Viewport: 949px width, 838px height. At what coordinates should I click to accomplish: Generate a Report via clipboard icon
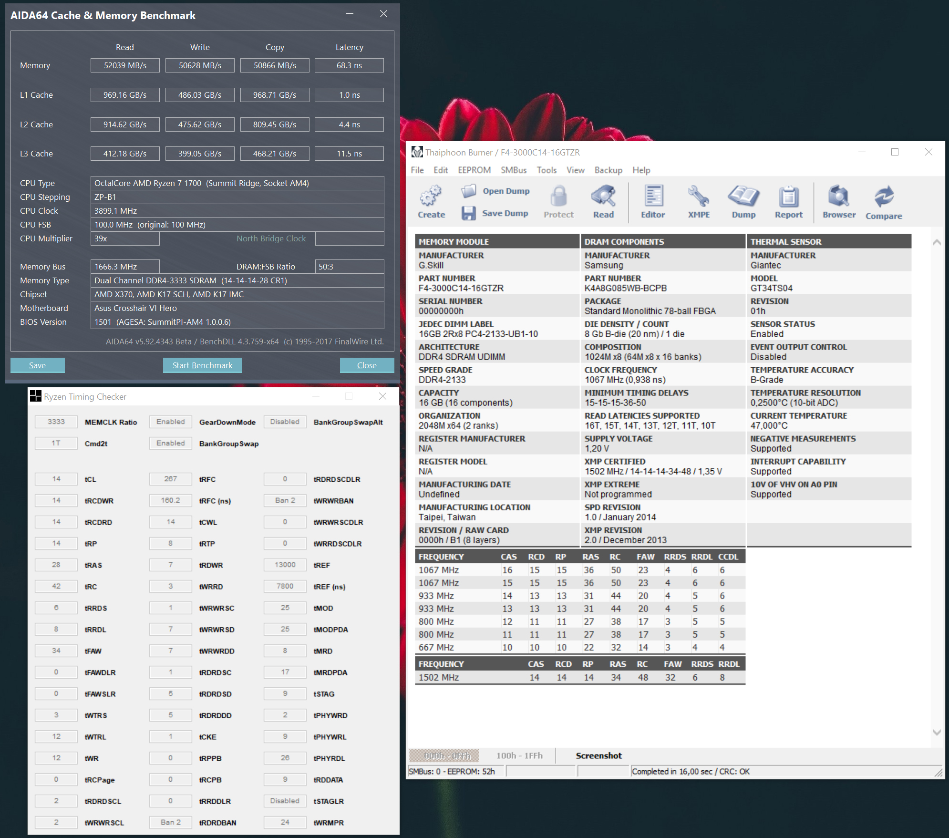point(788,196)
